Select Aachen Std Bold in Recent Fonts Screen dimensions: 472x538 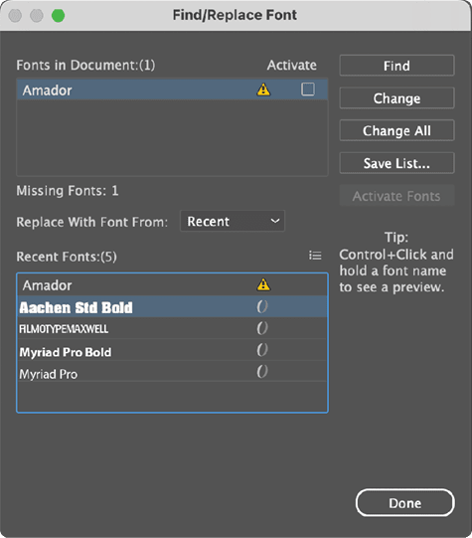(x=172, y=306)
